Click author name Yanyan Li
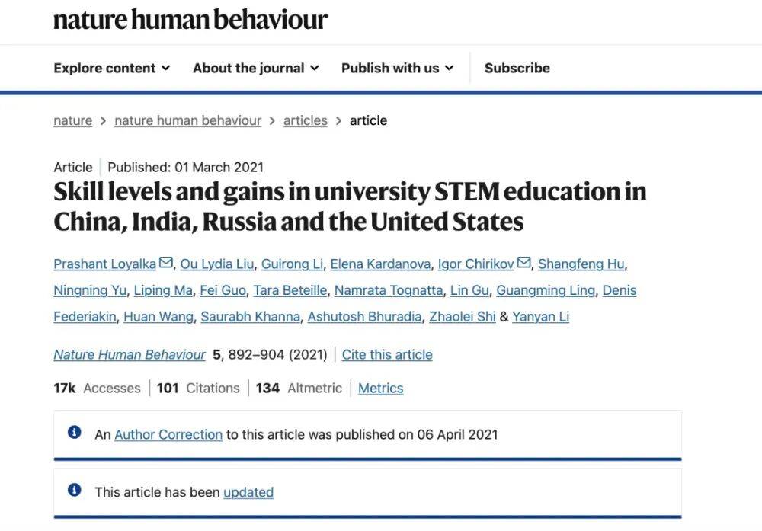This screenshot has width=762, height=531. (x=540, y=316)
